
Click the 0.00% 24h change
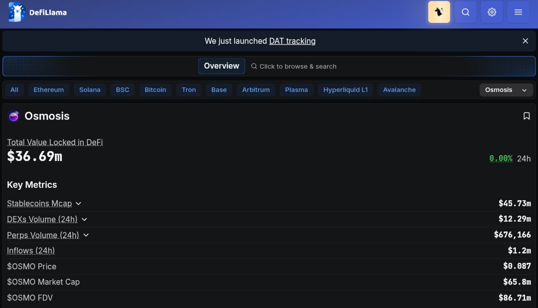click(501, 158)
